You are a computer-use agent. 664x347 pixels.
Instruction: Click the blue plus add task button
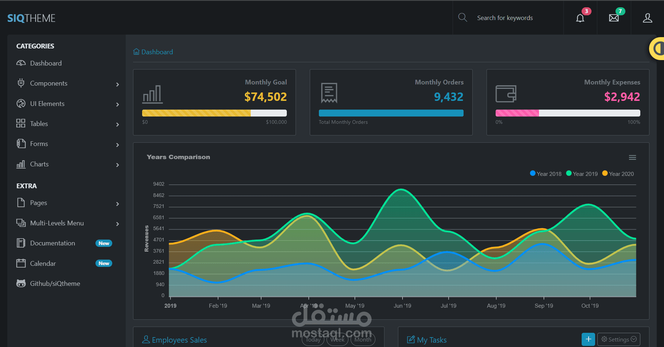pos(588,339)
